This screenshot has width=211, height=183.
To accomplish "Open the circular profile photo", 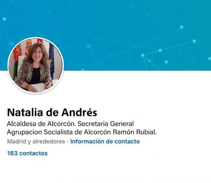I will coord(36,65).
